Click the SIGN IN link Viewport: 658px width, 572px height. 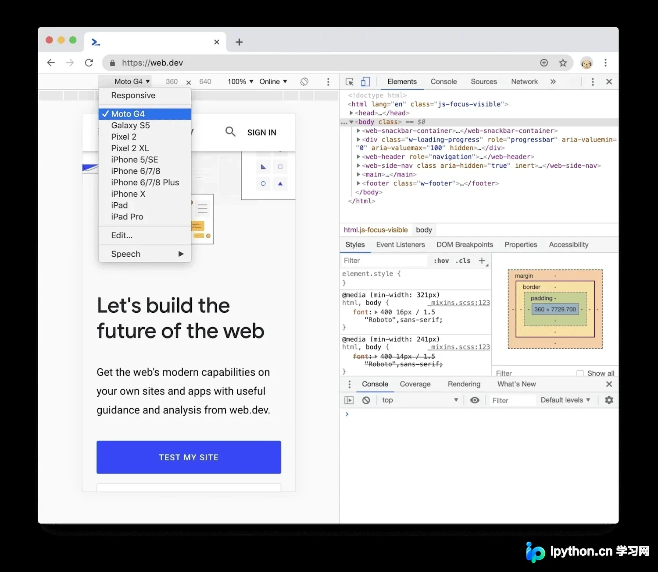click(x=262, y=132)
